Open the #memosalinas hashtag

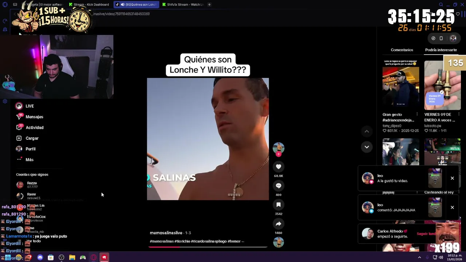pyautogui.click(x=162, y=241)
